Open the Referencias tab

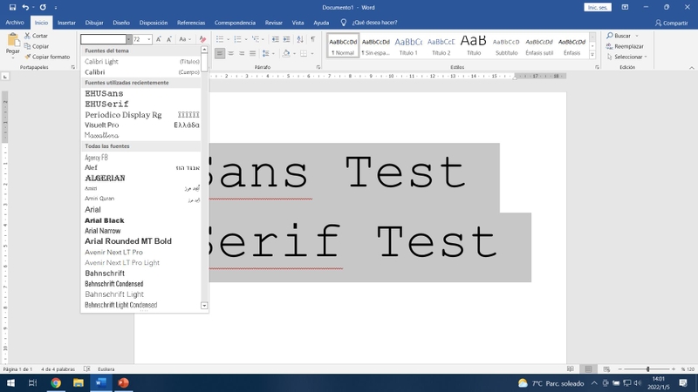point(191,23)
